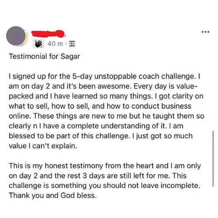This screenshot has height=218, width=218.
Task: Open the three-dots post options menu
Action: coord(205,32)
